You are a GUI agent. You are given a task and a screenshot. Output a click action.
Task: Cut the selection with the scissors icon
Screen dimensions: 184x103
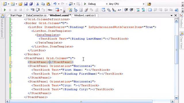pos(38,4)
